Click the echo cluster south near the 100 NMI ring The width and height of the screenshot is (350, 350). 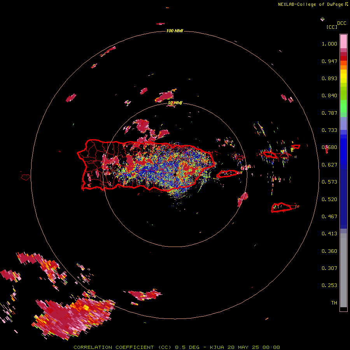coord(145,295)
